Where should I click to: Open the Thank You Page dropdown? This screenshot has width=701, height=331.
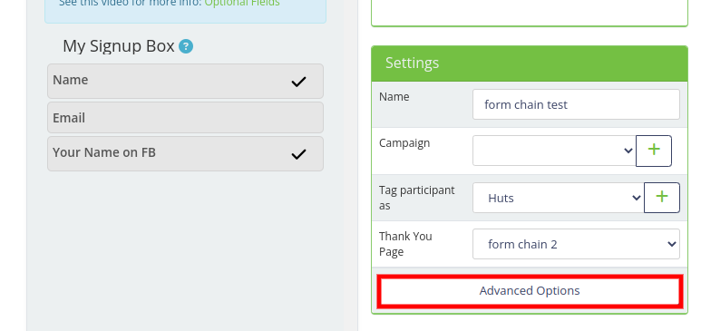(576, 244)
